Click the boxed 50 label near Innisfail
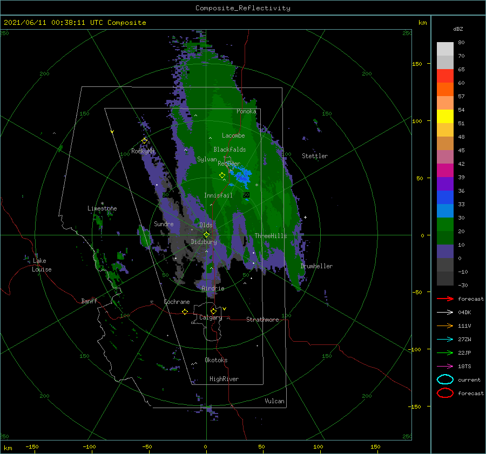The image size is (486, 454). pyautogui.click(x=246, y=195)
